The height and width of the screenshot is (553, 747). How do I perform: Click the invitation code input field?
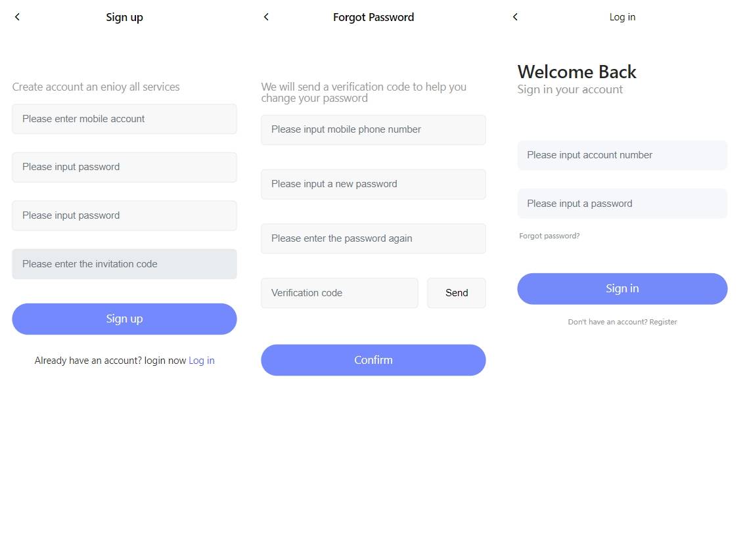pos(124,264)
